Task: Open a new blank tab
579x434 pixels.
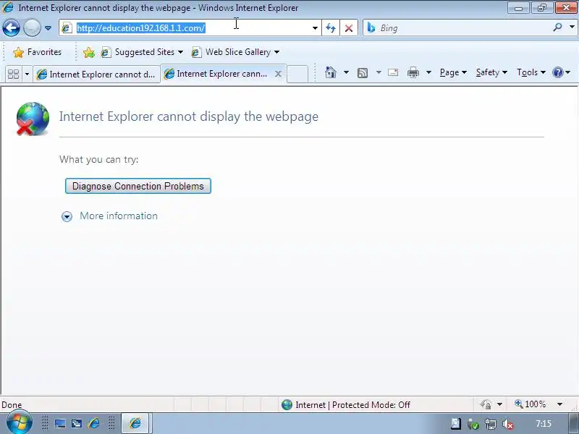Action: click(x=297, y=74)
